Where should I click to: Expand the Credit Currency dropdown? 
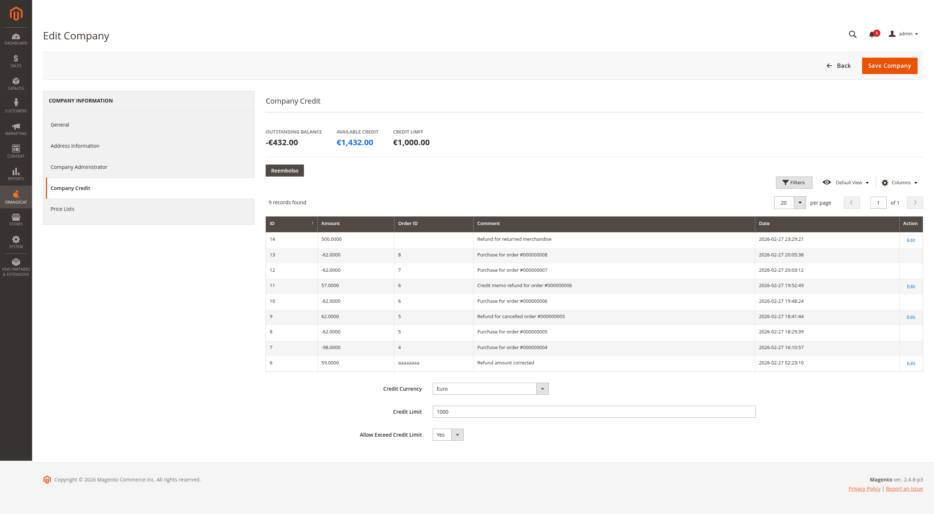pos(490,389)
